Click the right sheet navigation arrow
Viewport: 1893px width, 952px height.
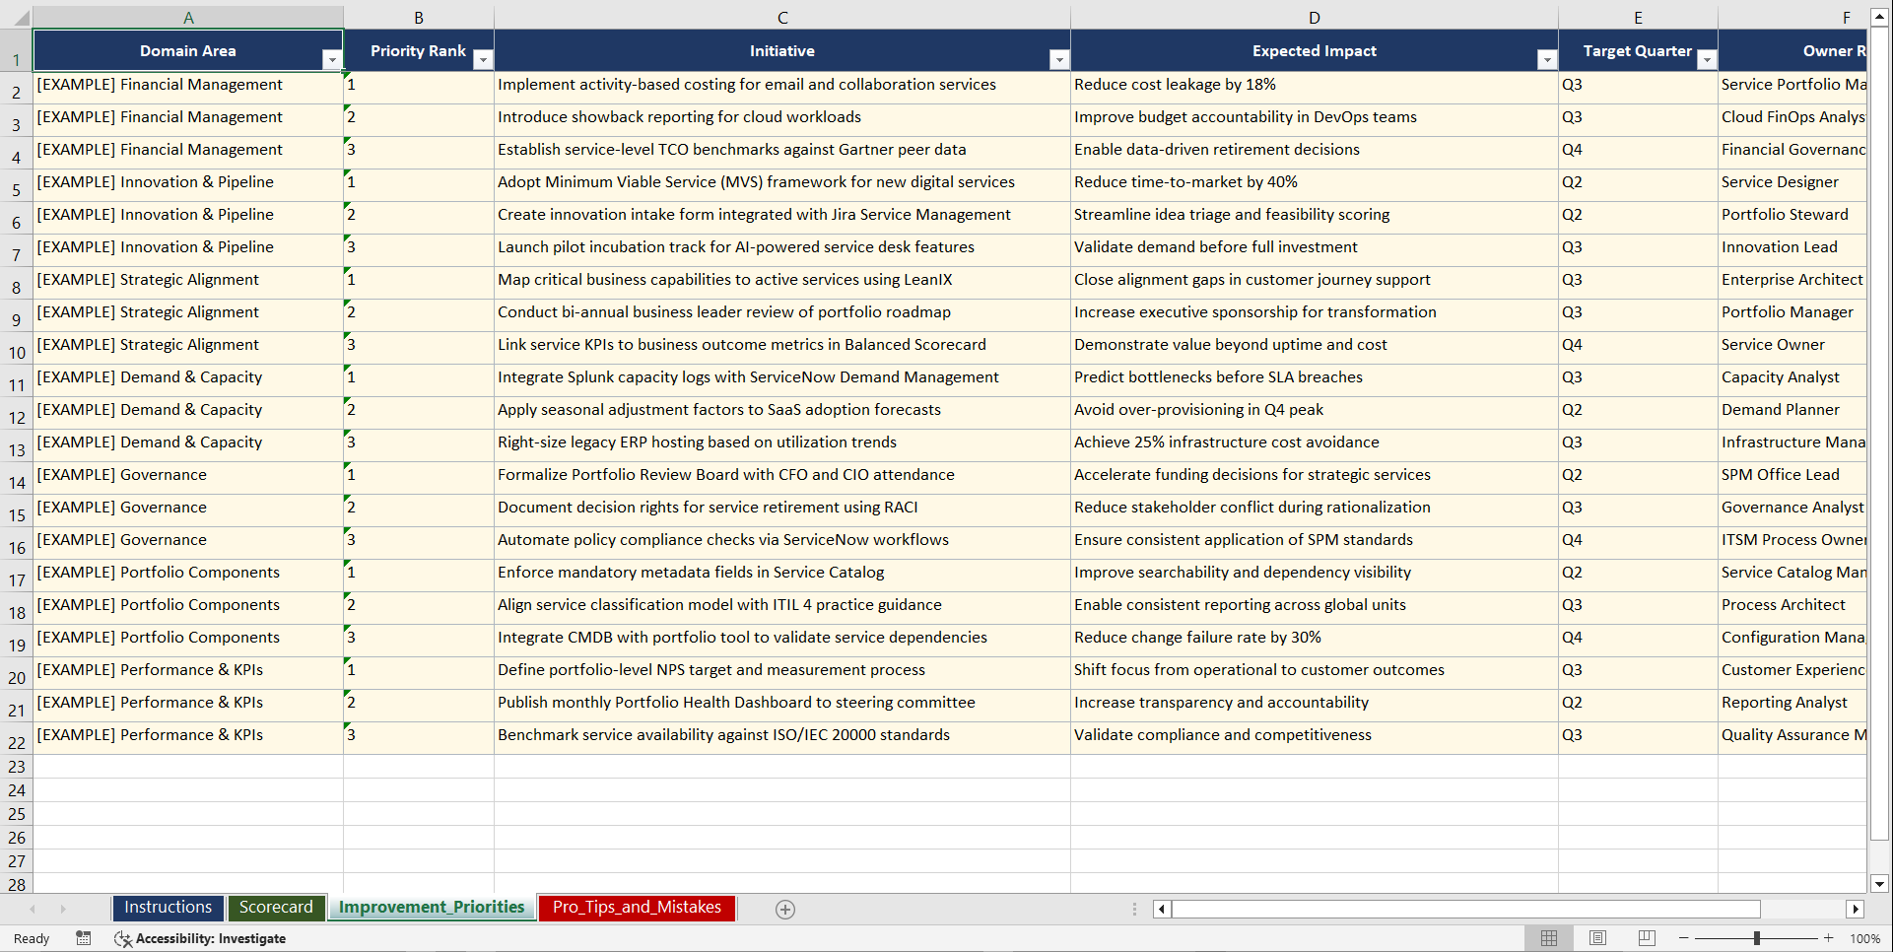(x=63, y=909)
